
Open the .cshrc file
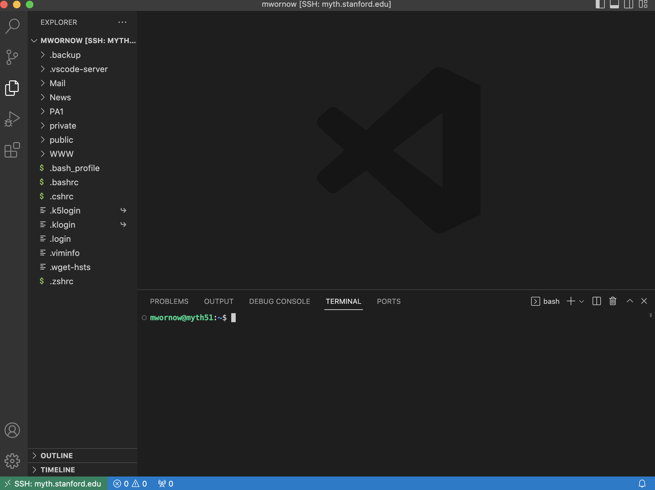tap(82, 196)
